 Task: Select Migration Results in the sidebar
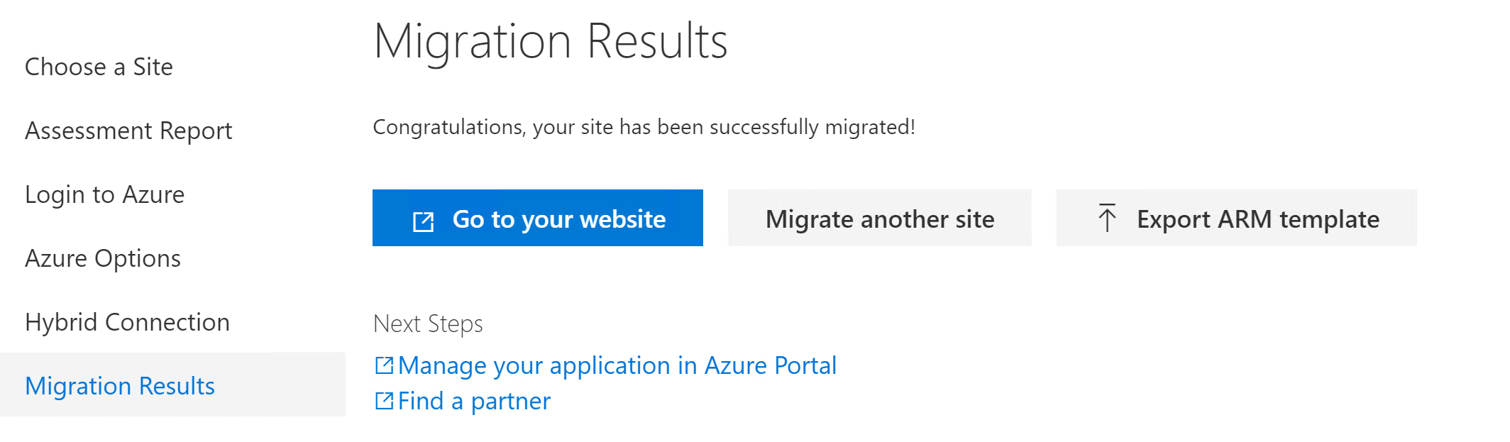(120, 386)
